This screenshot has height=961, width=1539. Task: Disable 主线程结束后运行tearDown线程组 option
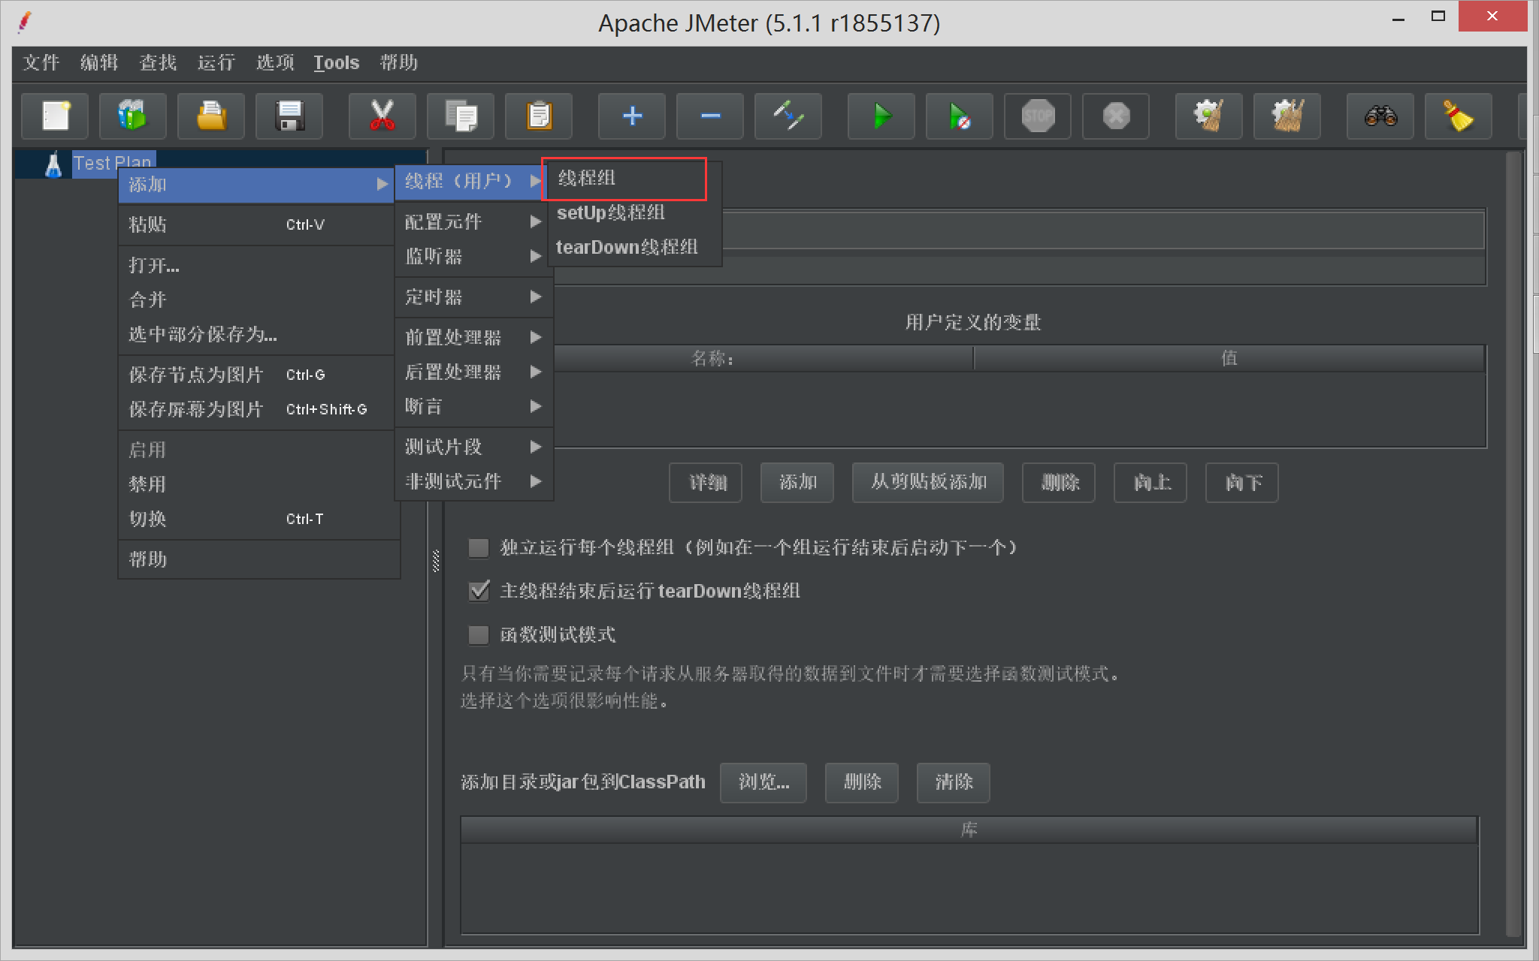click(478, 592)
